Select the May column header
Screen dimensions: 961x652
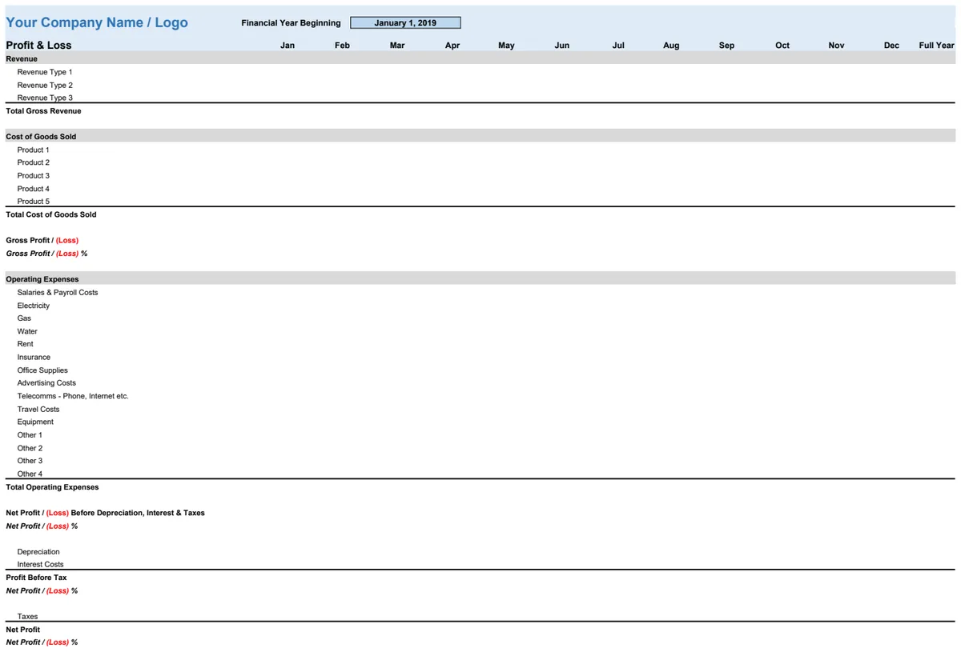506,46
